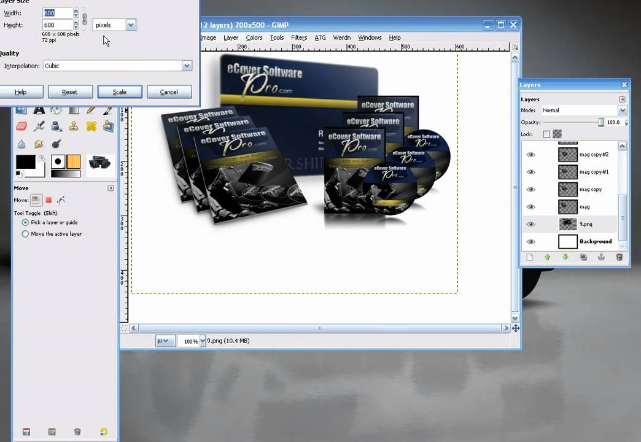Open the Layer menu
This screenshot has width=641, height=442.
click(231, 37)
